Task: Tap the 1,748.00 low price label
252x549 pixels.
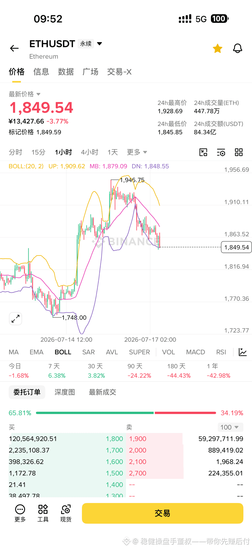Action: [x=74, y=318]
